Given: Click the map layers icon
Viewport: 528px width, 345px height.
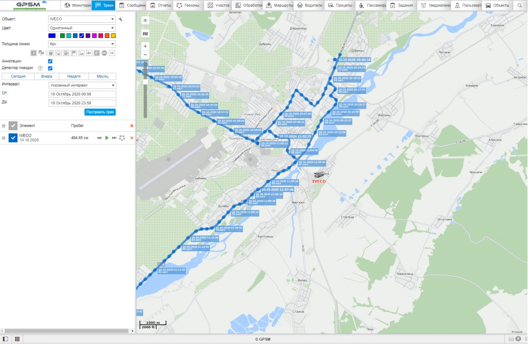Looking at the screenshot, I should [x=145, y=33].
